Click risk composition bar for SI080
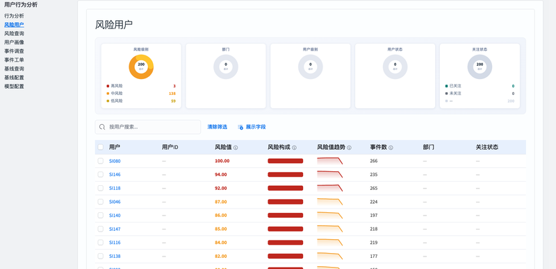Viewport: 556px width, 269px height. pos(286,161)
